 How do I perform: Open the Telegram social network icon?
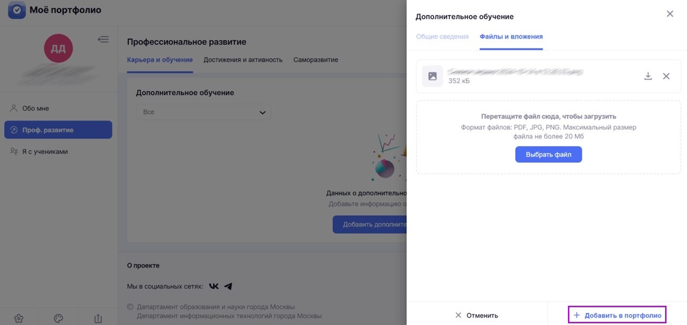pyautogui.click(x=228, y=286)
